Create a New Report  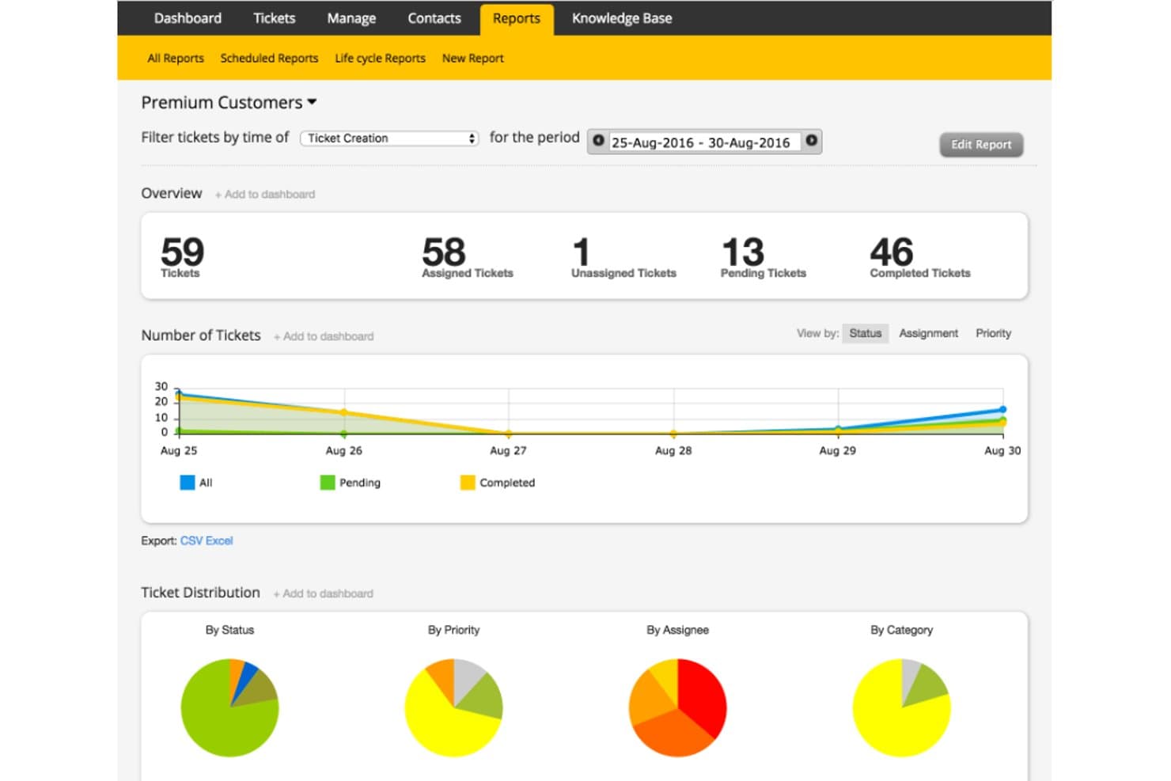[x=472, y=59]
